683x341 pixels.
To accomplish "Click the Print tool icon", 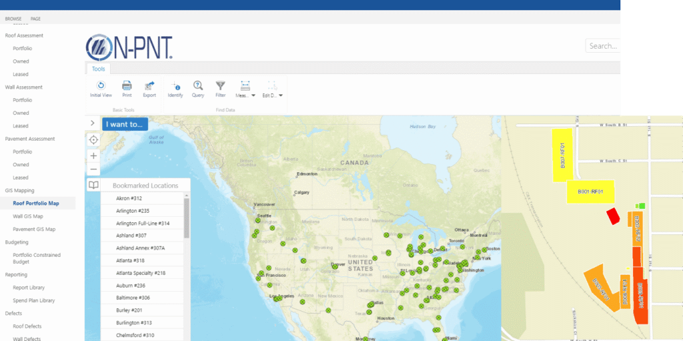I will [127, 85].
